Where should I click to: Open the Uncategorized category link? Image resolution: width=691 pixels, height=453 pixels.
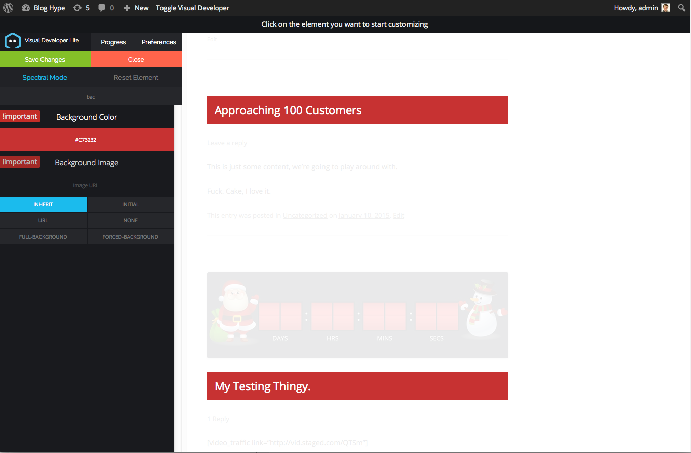305,215
